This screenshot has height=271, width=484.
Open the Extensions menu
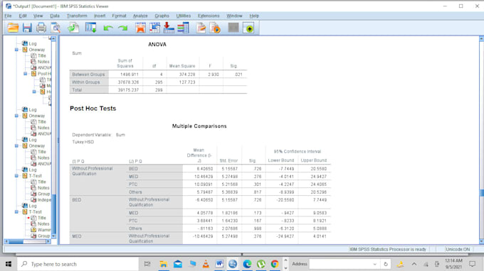tap(209, 16)
